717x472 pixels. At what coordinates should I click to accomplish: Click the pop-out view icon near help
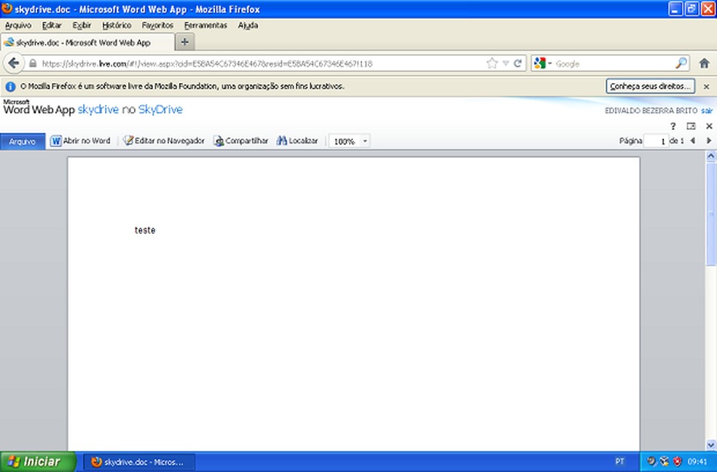690,125
